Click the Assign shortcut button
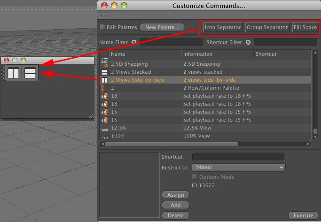The image size is (321, 222). click(x=175, y=195)
